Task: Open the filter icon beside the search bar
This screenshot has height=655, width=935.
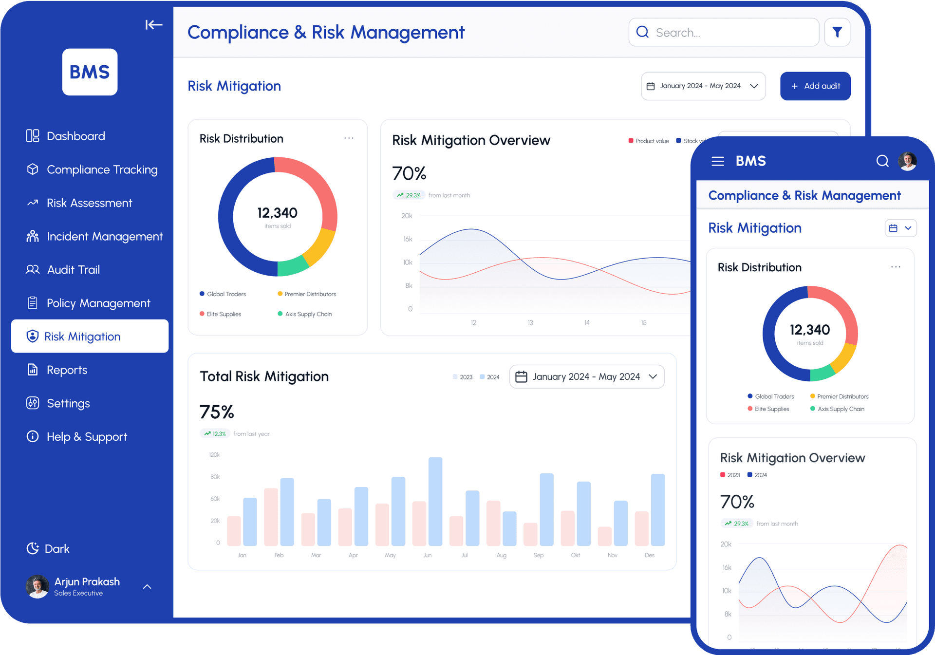Action: click(837, 32)
